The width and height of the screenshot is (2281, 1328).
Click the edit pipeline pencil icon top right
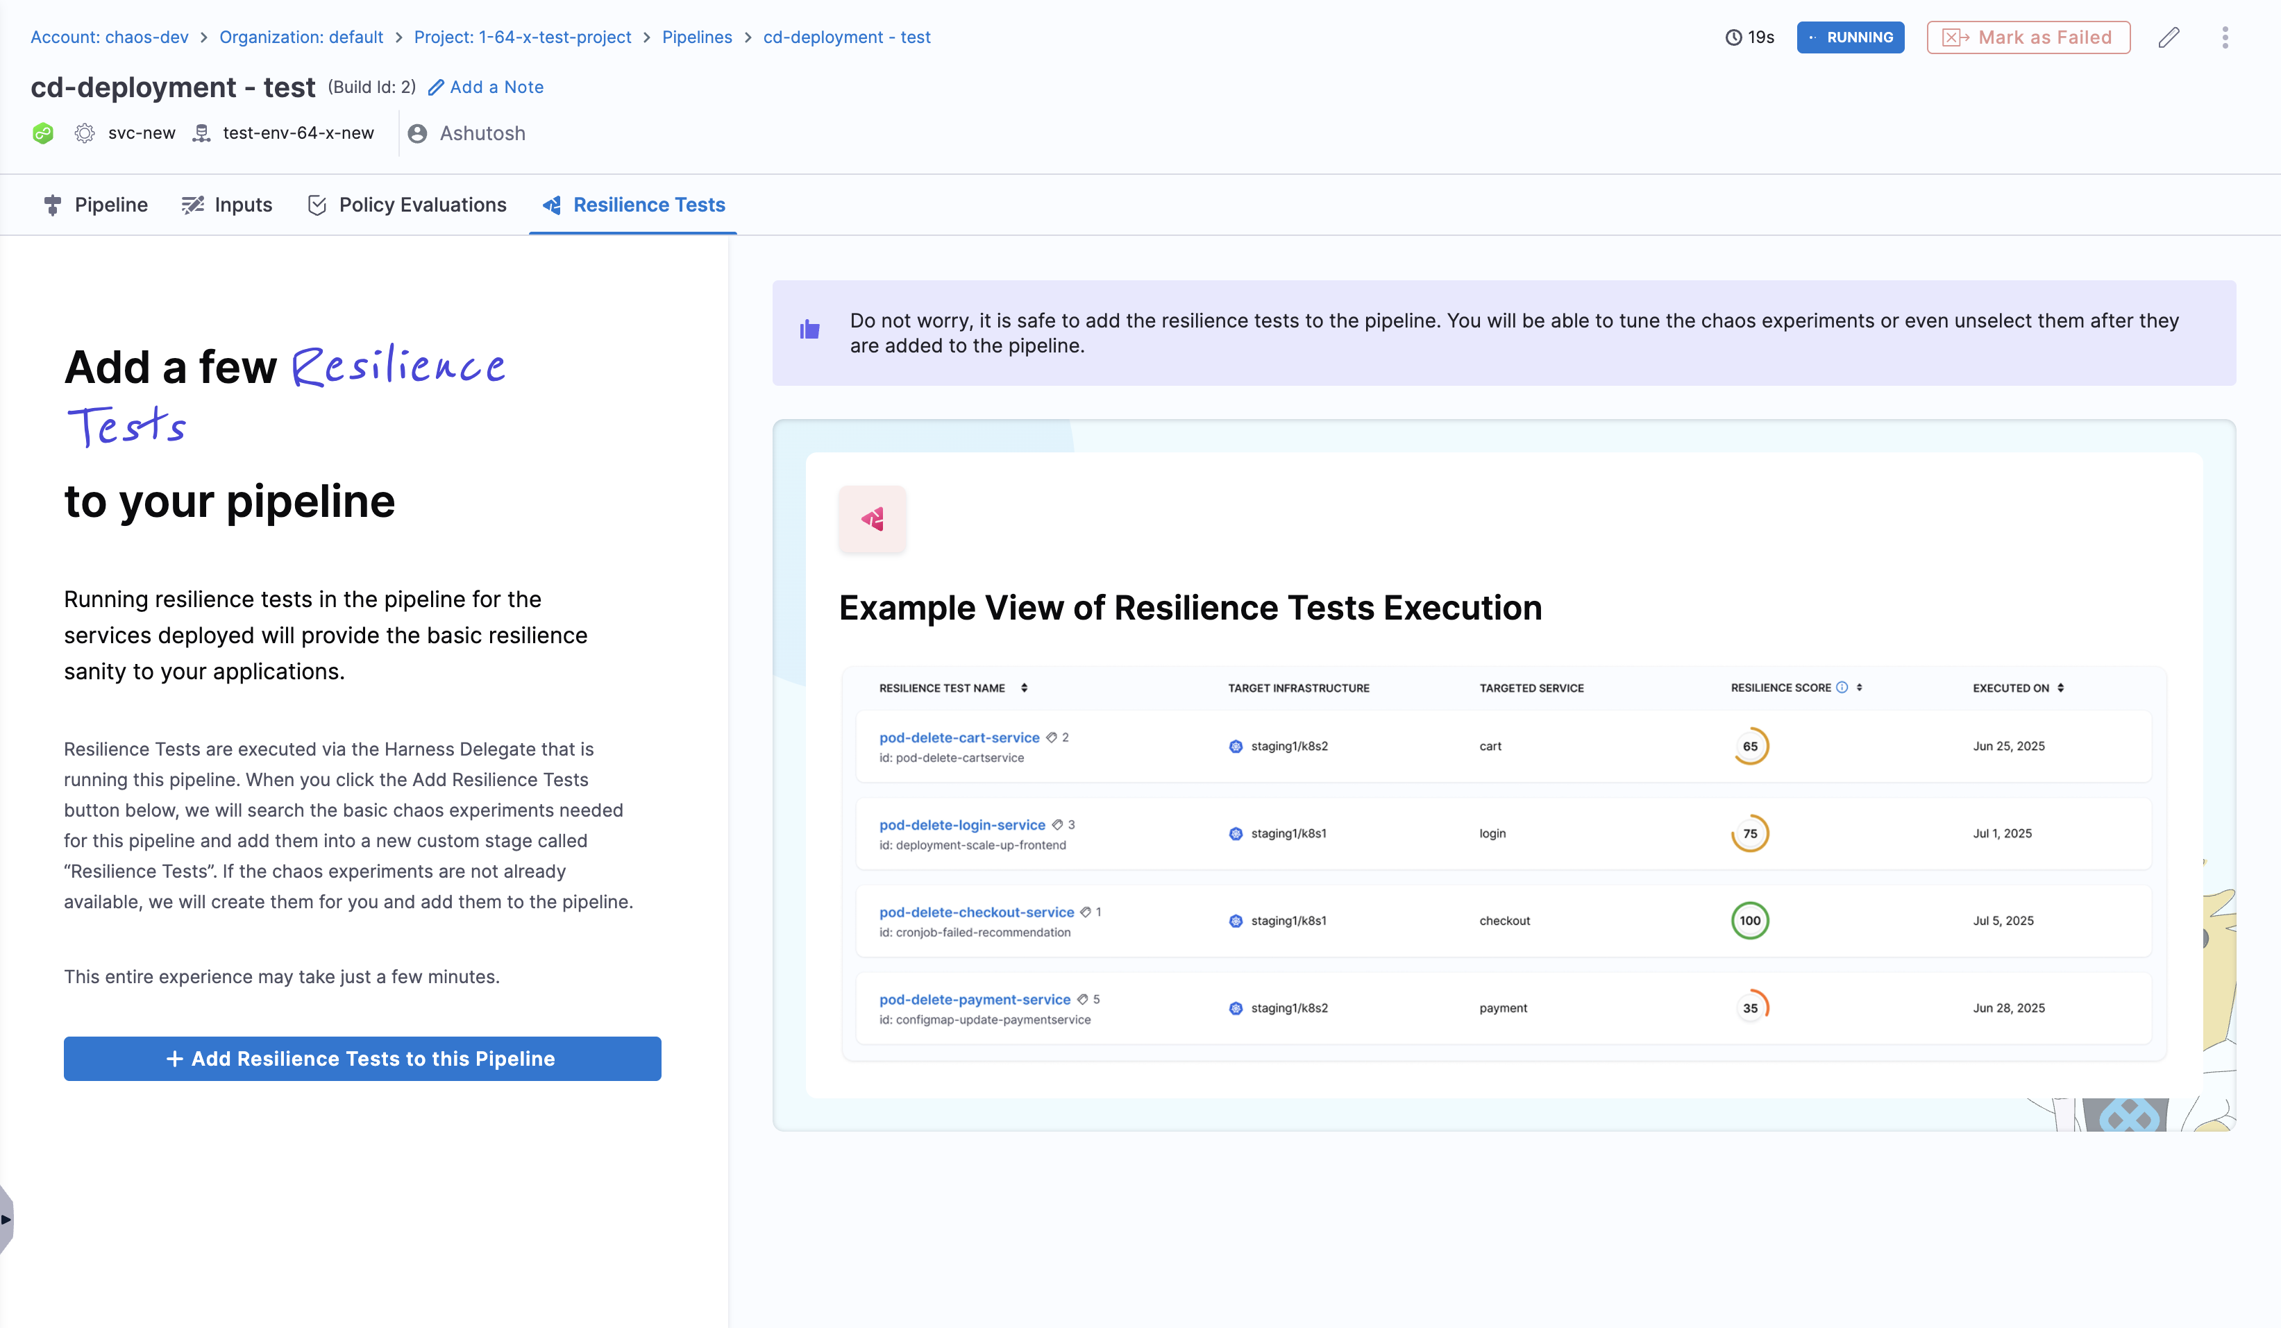pos(2170,37)
